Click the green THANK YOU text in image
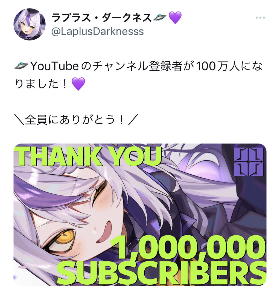Image resolution: width=280 pixels, height=300 pixels. (88, 156)
